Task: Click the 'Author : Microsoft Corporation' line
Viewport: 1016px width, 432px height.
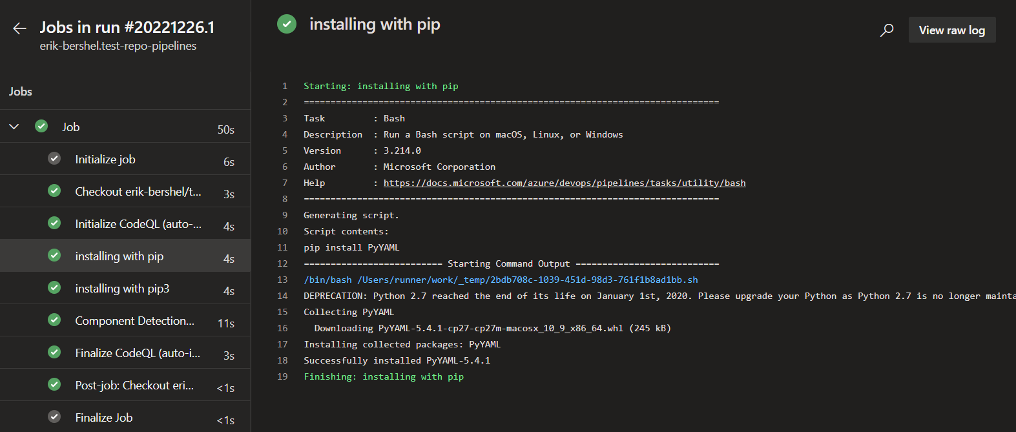Action: [400, 167]
